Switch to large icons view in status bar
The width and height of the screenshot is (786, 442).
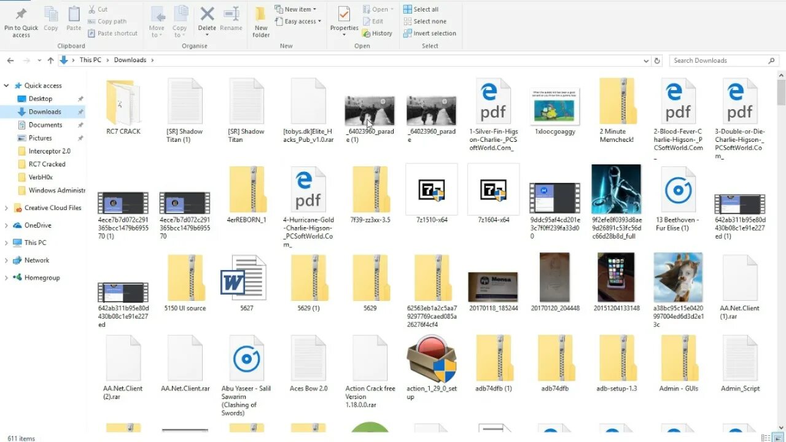pos(777,438)
